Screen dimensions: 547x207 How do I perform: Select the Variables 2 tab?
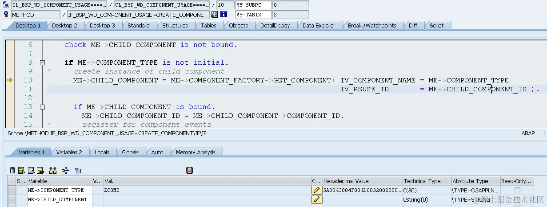[x=69, y=152]
